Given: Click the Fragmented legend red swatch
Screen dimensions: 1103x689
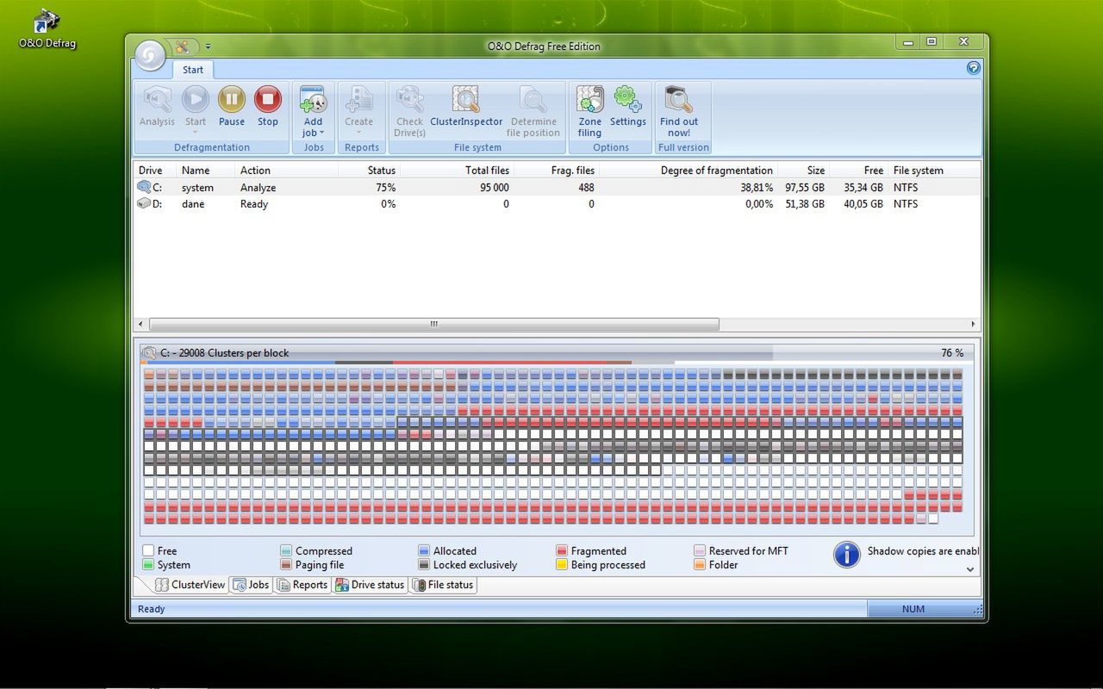Looking at the screenshot, I should pyautogui.click(x=562, y=550).
